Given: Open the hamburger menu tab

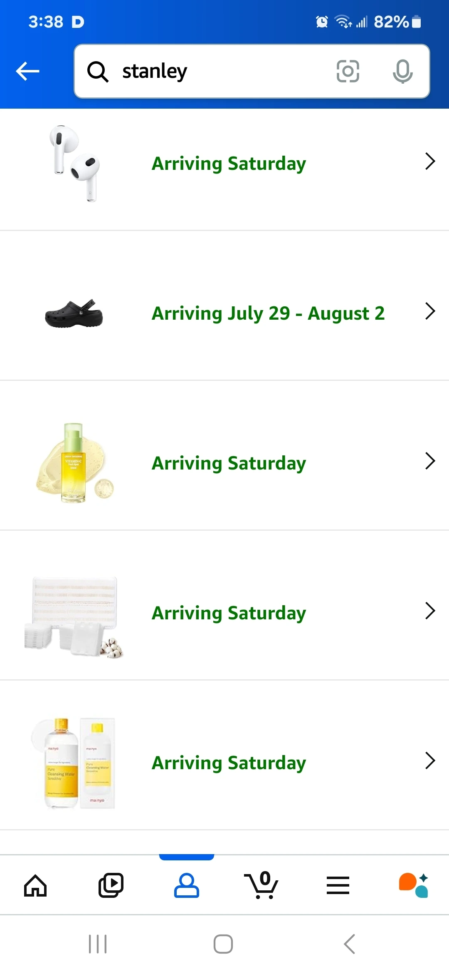Looking at the screenshot, I should (x=338, y=885).
